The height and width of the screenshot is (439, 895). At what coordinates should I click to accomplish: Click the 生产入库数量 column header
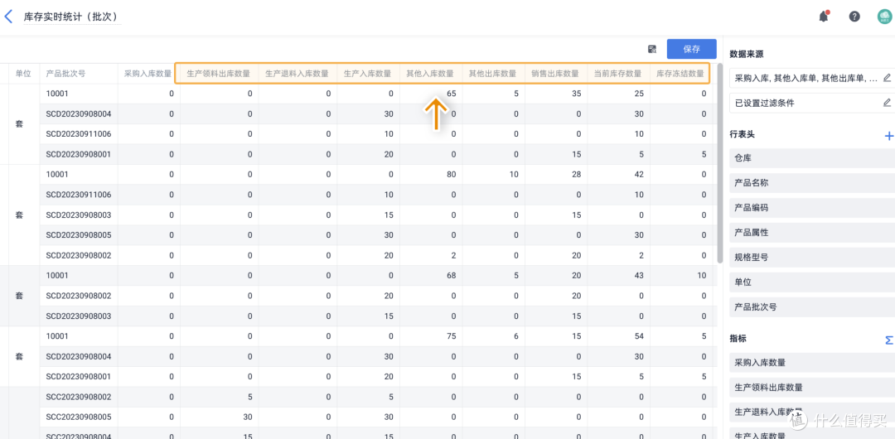[368, 74]
